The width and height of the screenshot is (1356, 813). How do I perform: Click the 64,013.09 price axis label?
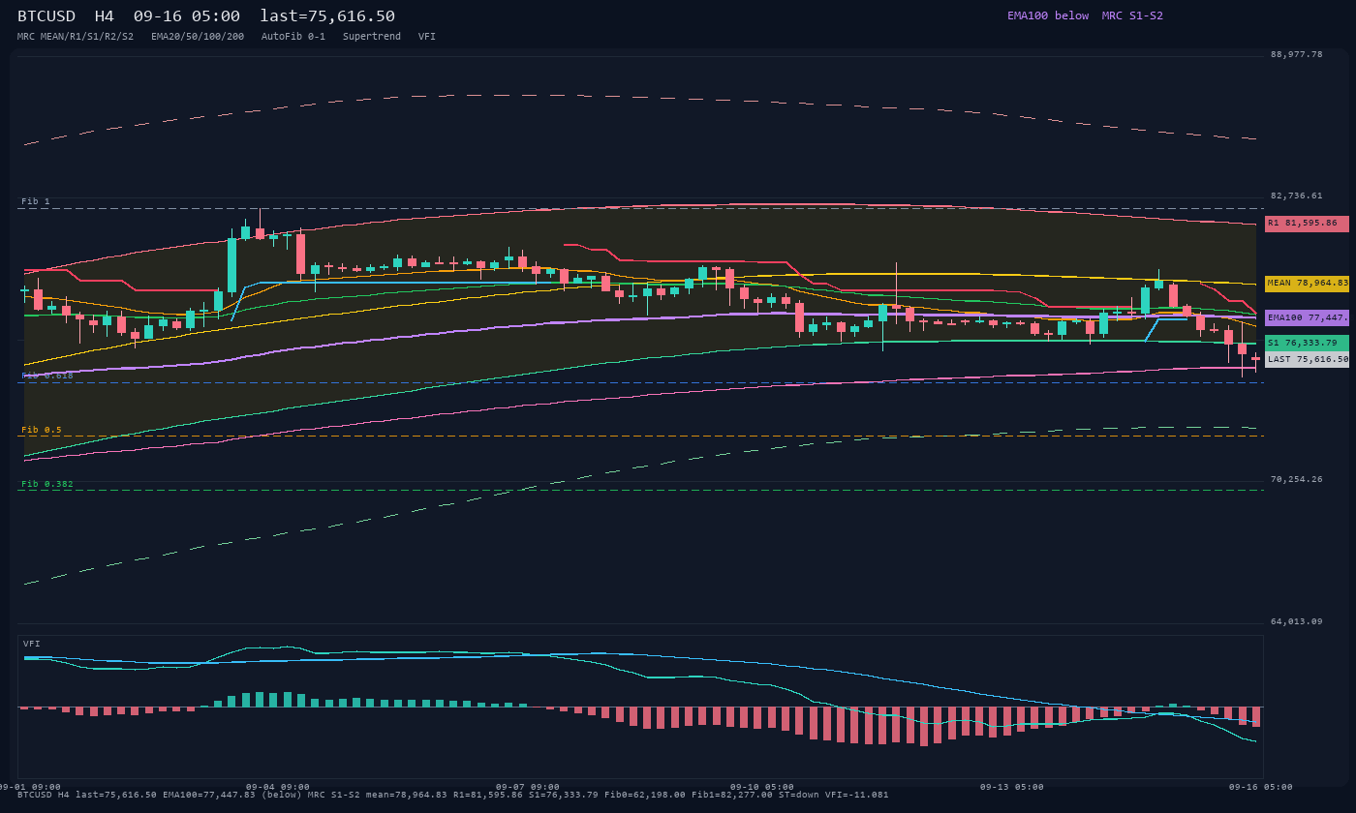[x=1296, y=621]
